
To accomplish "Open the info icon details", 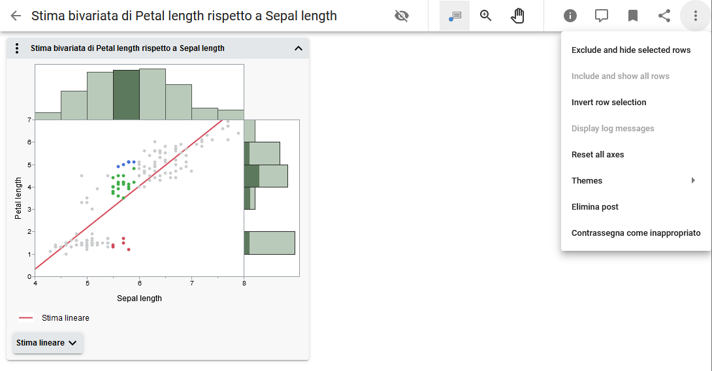I will (x=570, y=16).
